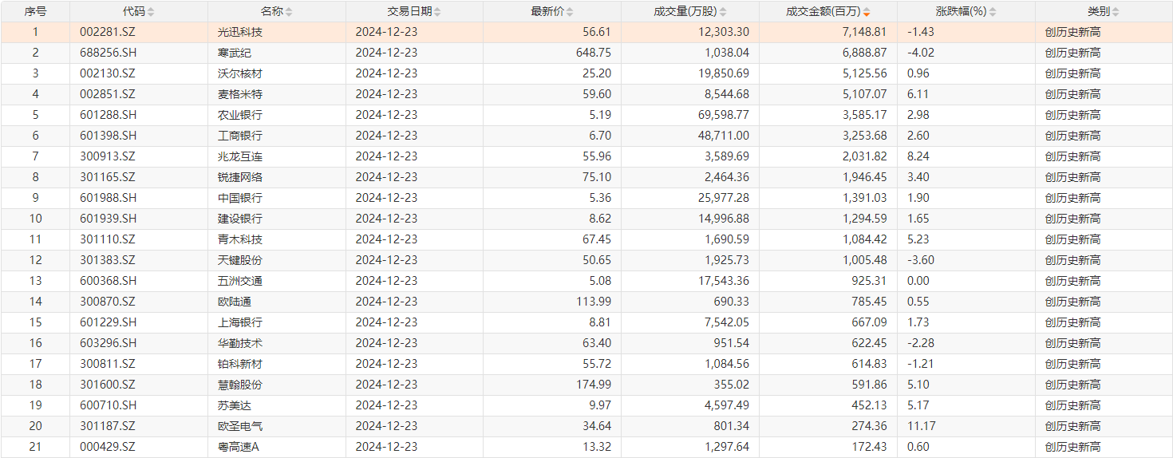Open 寒武纪 stock name link

point(235,53)
